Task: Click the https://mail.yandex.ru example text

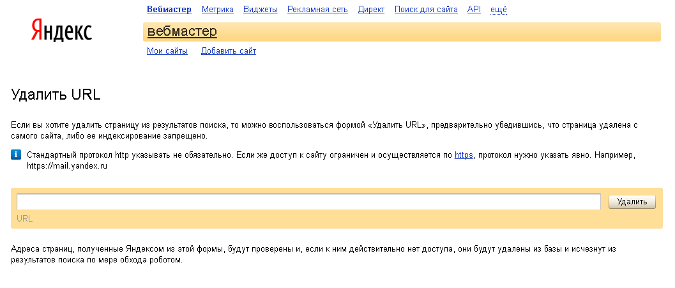Action: click(x=66, y=166)
